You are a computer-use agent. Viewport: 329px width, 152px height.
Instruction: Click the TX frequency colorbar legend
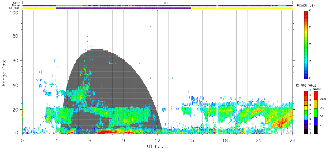click(x=306, y=112)
